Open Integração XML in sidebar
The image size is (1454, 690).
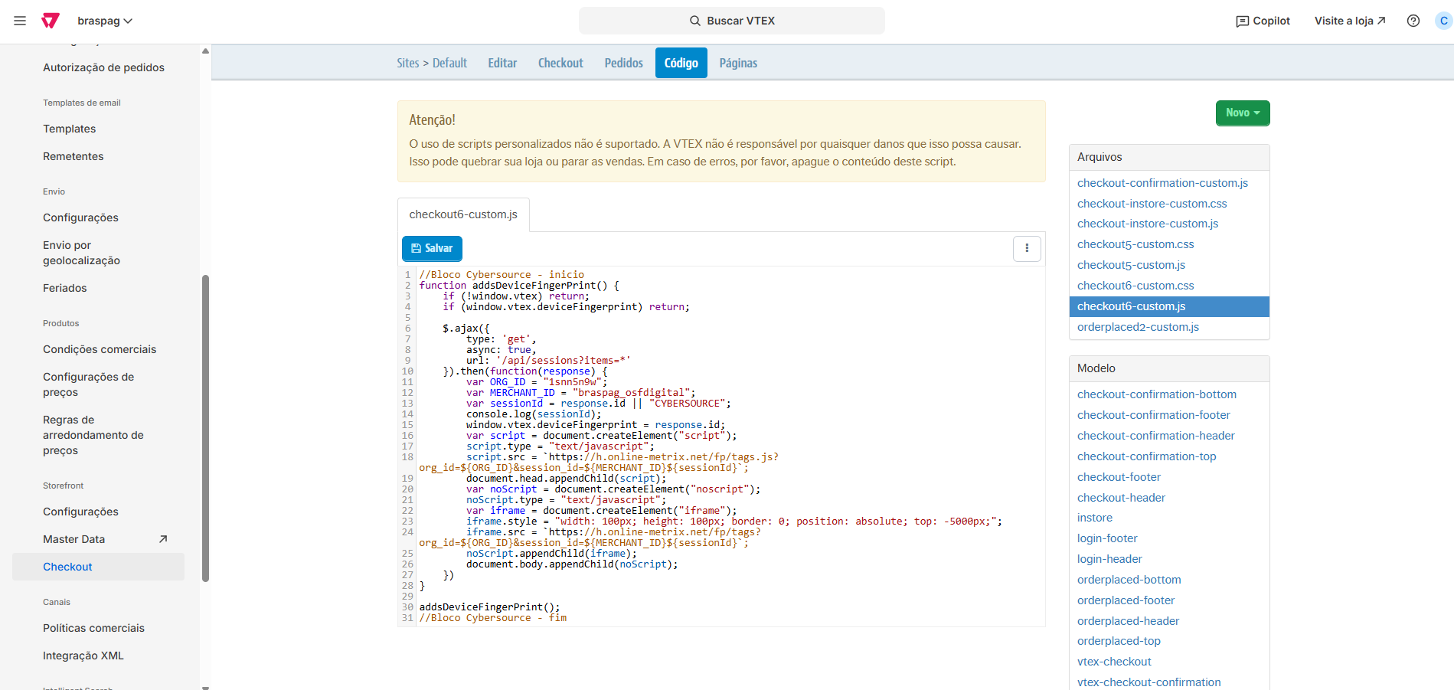(x=83, y=656)
